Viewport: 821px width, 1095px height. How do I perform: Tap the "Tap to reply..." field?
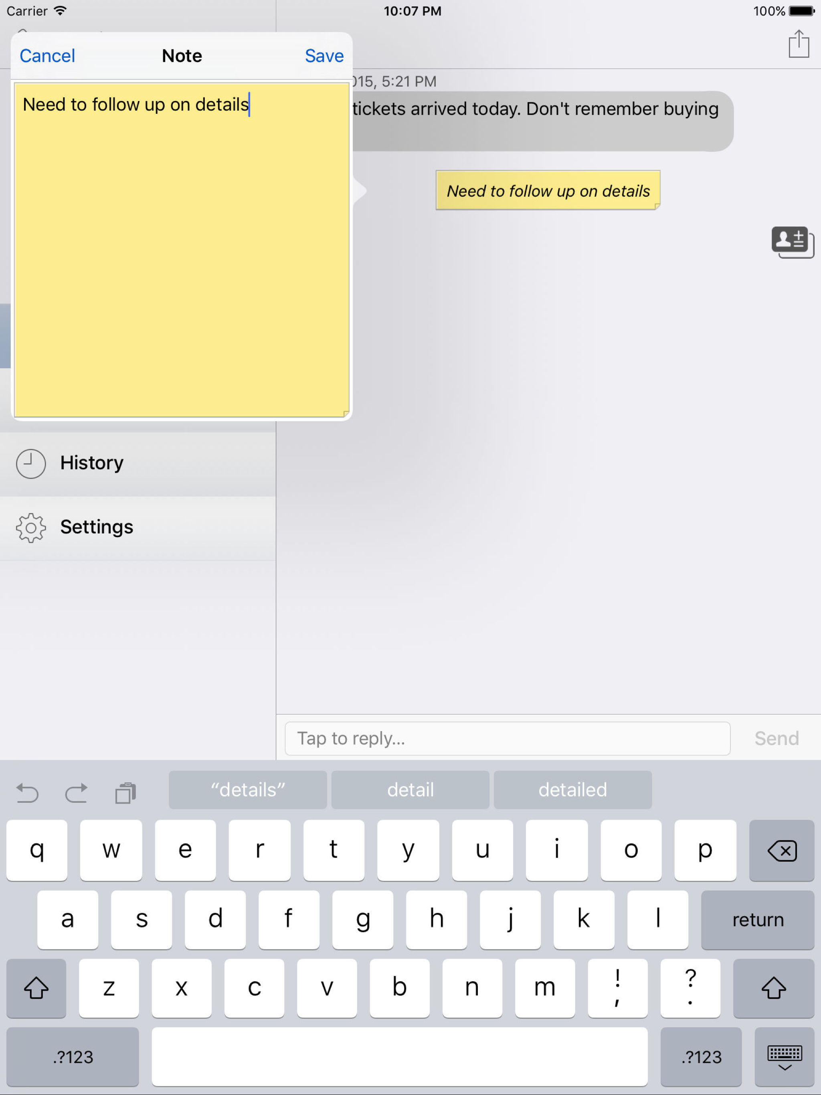pos(508,738)
